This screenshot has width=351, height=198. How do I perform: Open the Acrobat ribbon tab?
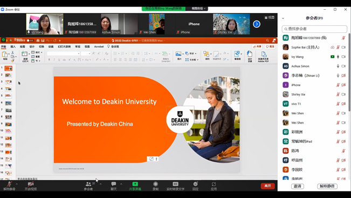click(99, 46)
